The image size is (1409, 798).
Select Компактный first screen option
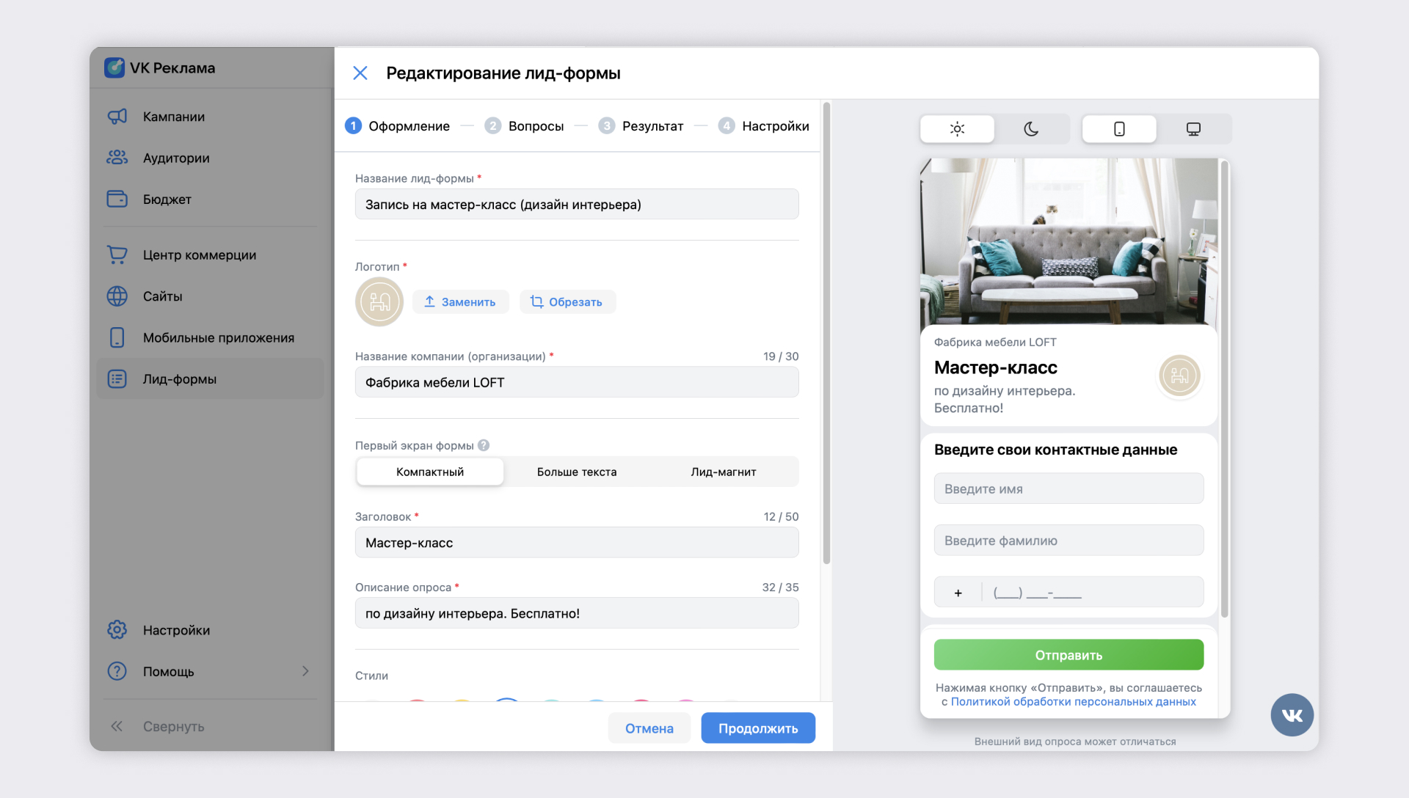(430, 472)
